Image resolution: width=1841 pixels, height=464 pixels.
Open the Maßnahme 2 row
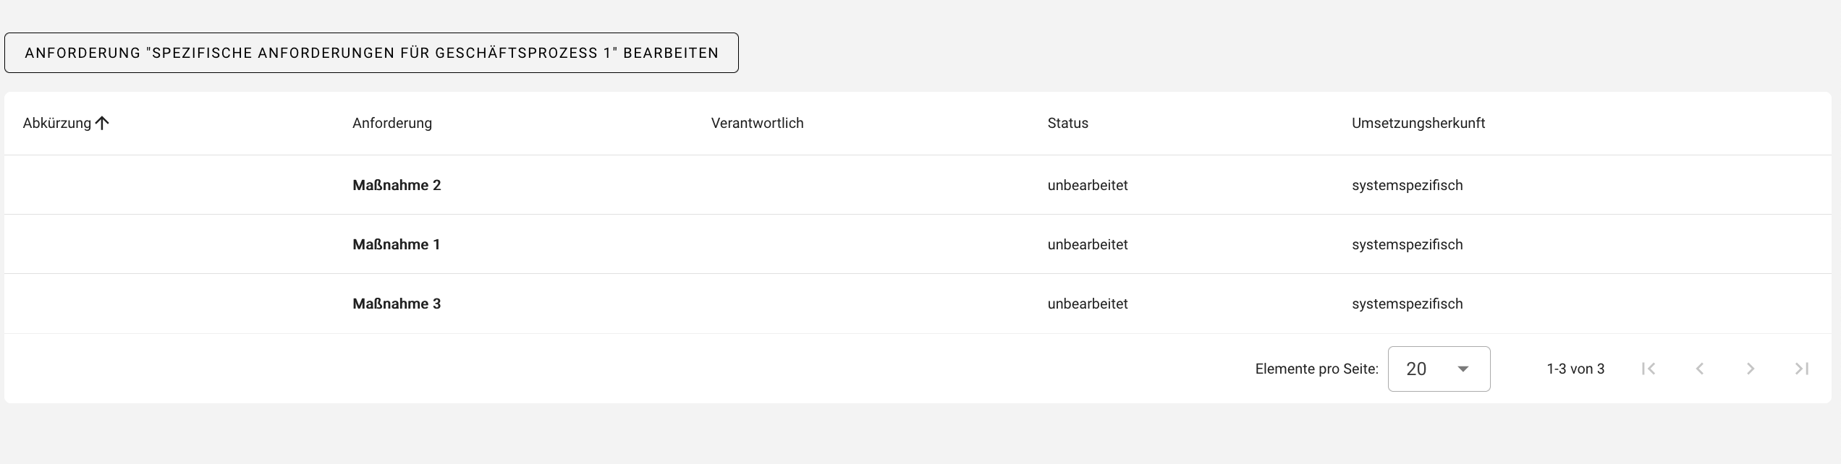pos(397,185)
